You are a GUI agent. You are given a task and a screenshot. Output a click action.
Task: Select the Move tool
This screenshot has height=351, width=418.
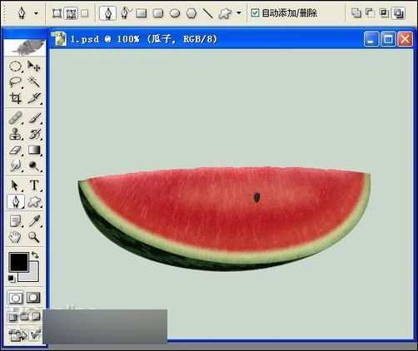pos(34,66)
